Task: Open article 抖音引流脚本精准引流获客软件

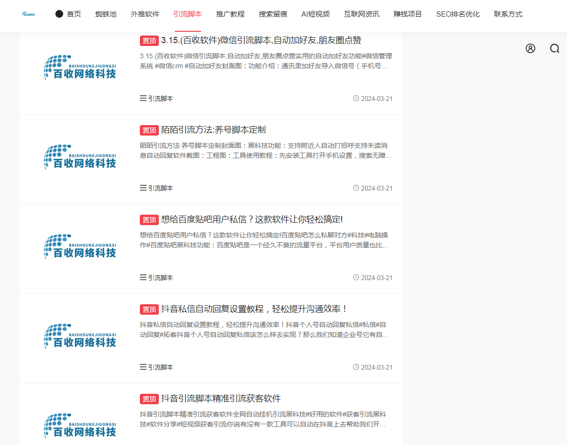Action: (221, 399)
